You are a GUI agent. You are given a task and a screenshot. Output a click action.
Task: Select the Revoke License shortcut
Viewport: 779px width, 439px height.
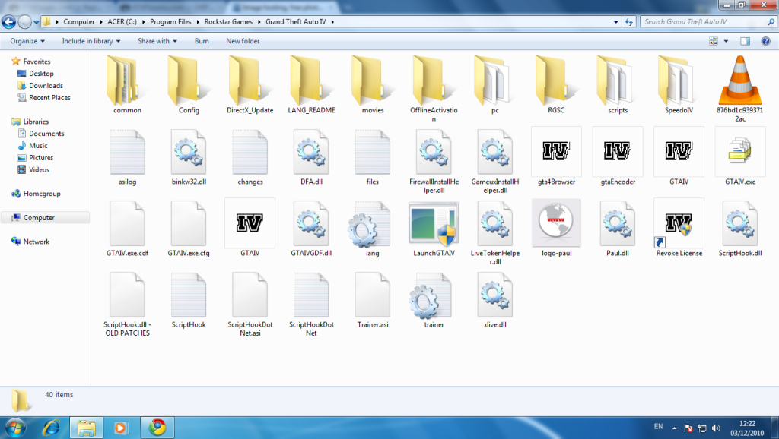tap(679, 223)
